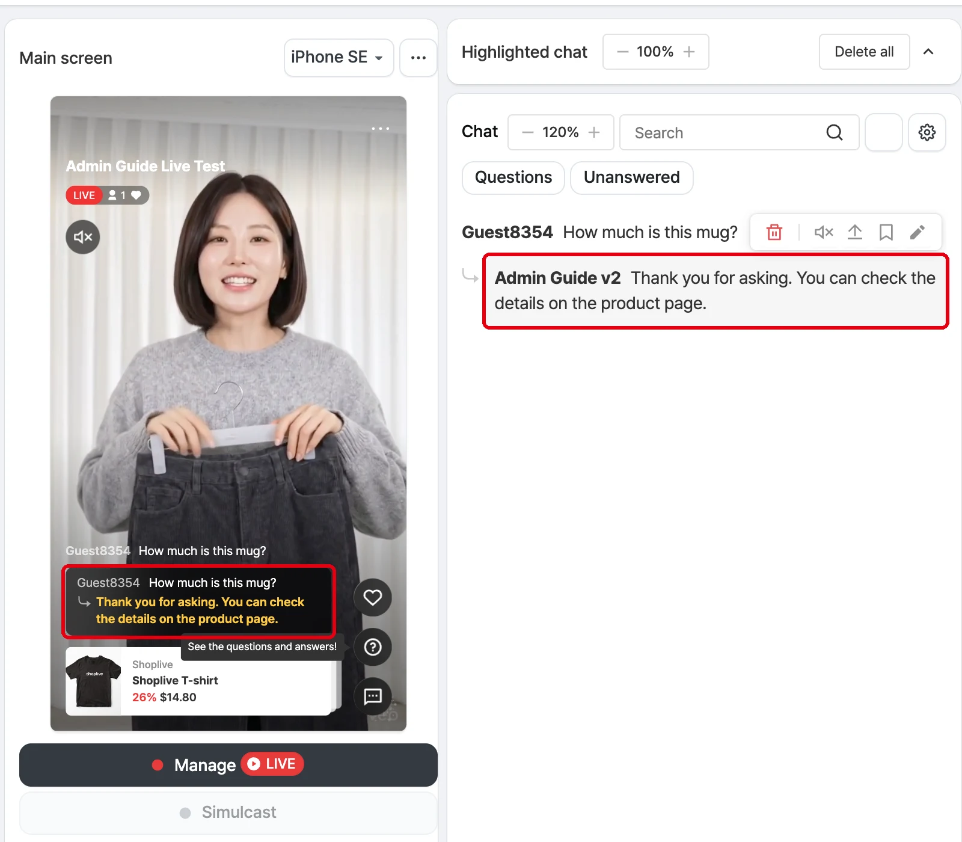Filter chat by Questions
This screenshot has width=962, height=842.
(513, 177)
